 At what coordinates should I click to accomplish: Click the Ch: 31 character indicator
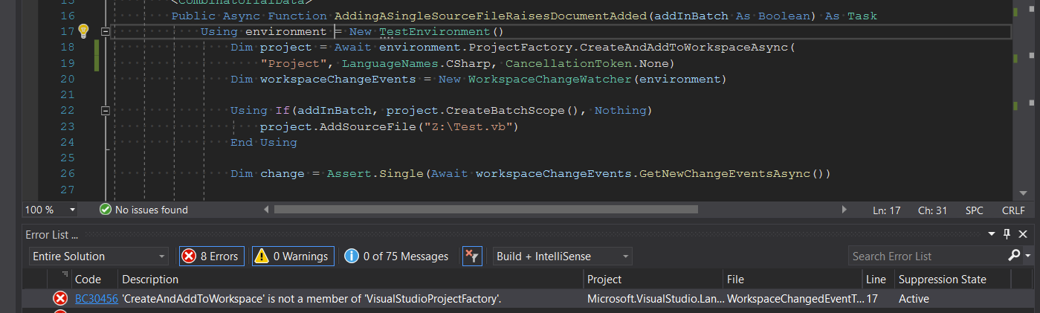click(x=932, y=210)
